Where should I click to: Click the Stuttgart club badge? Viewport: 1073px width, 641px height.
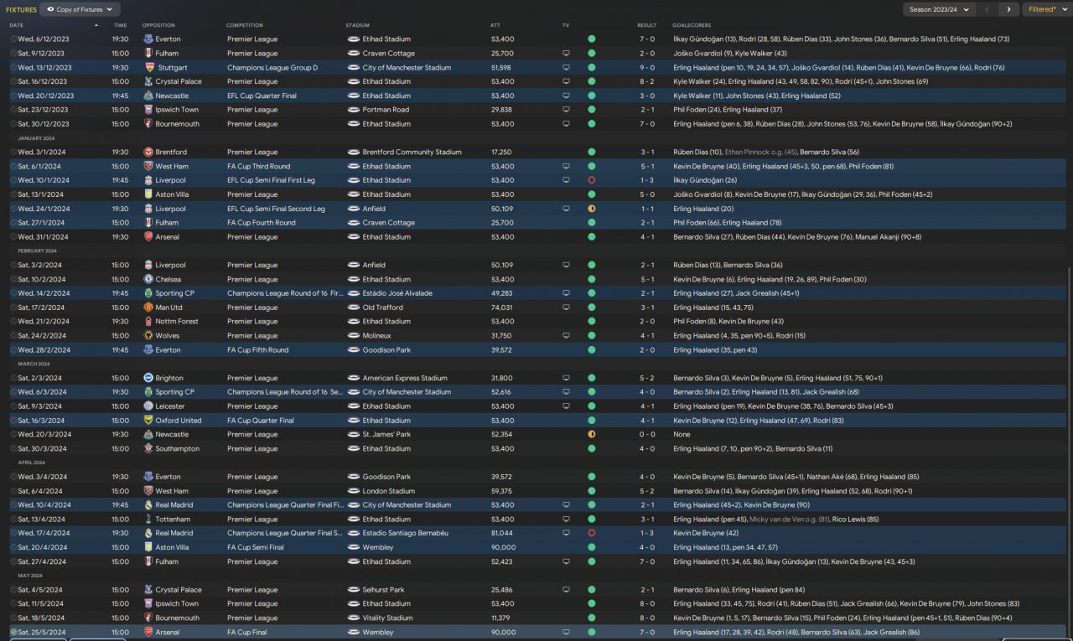tap(148, 68)
